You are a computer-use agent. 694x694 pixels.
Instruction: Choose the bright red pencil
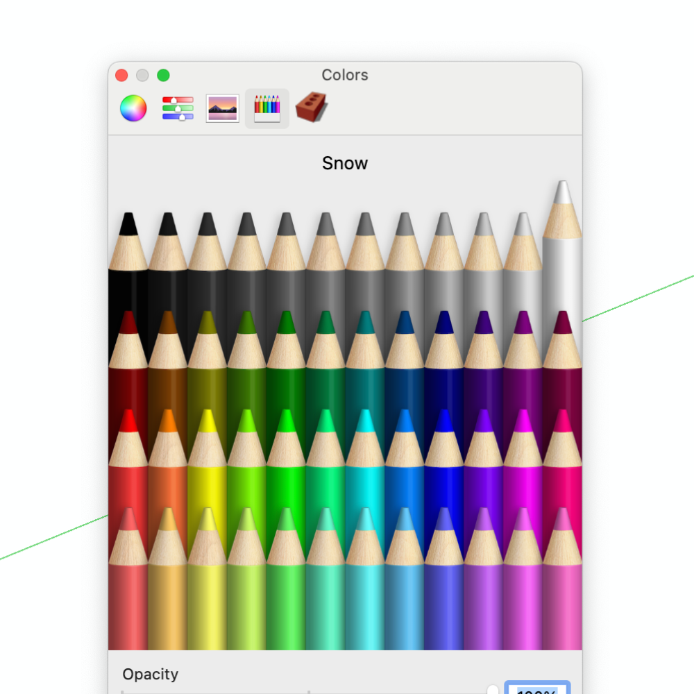[128, 457]
